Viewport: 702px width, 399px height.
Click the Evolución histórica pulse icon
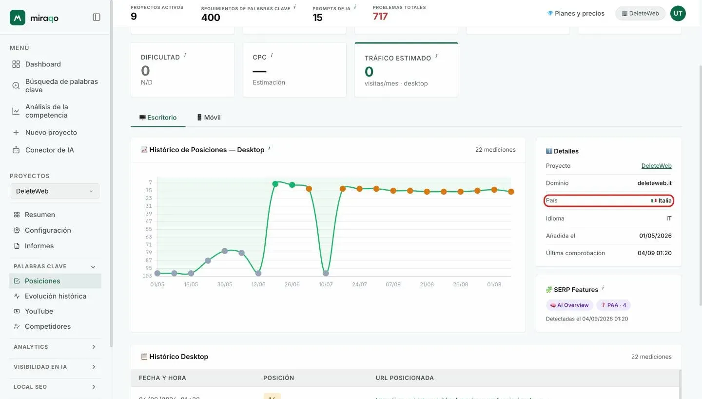(x=17, y=296)
